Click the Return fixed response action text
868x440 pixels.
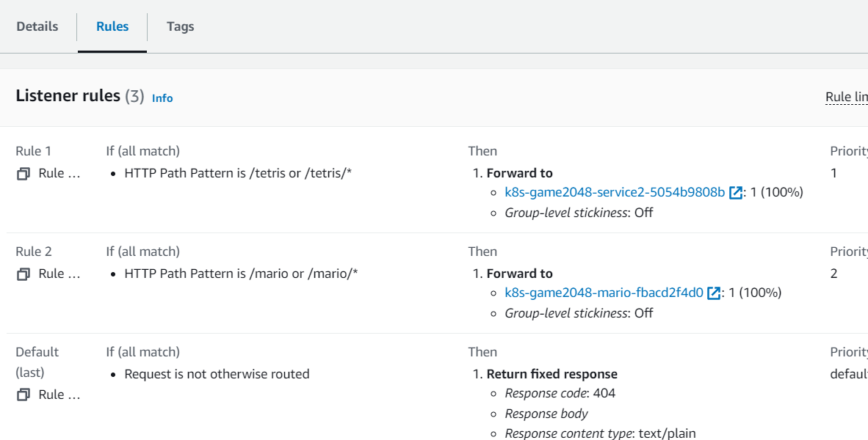coord(551,374)
